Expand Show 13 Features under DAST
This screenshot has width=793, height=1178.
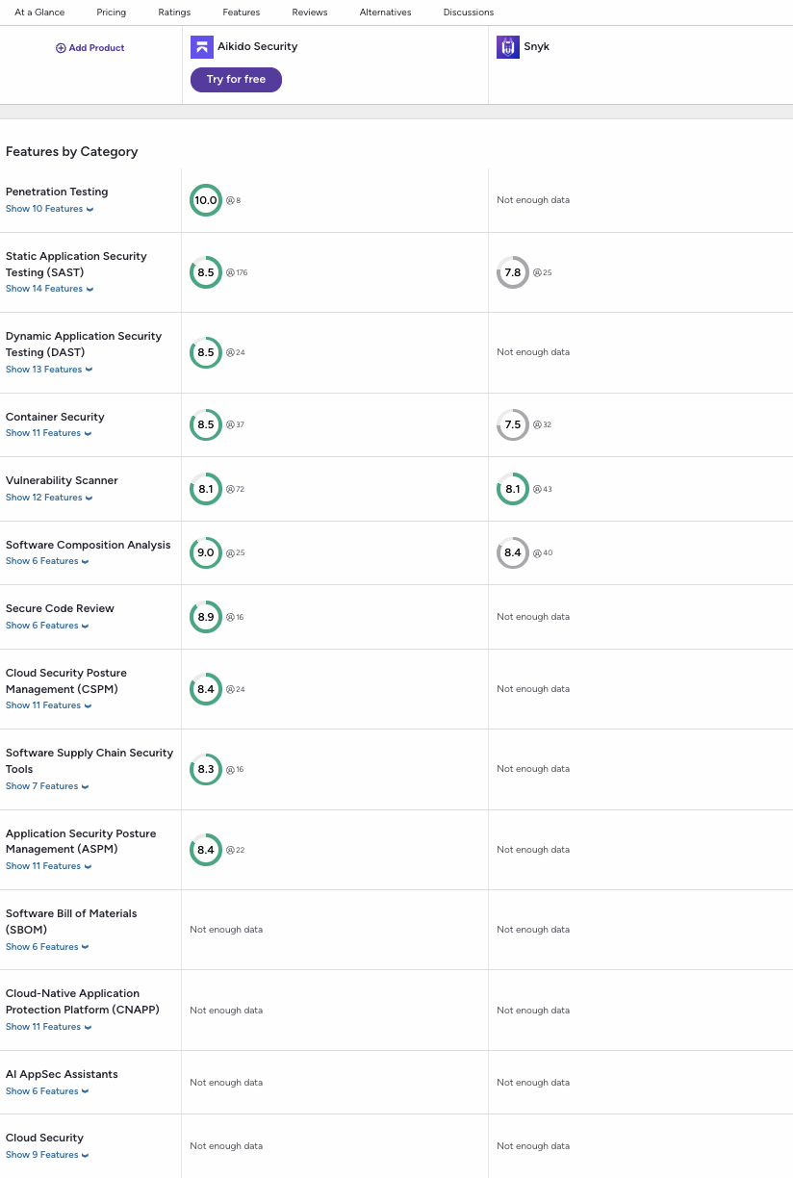(x=49, y=370)
